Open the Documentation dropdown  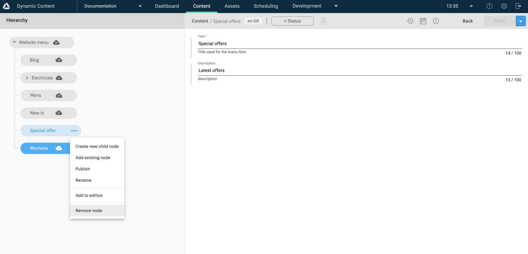(x=140, y=6)
